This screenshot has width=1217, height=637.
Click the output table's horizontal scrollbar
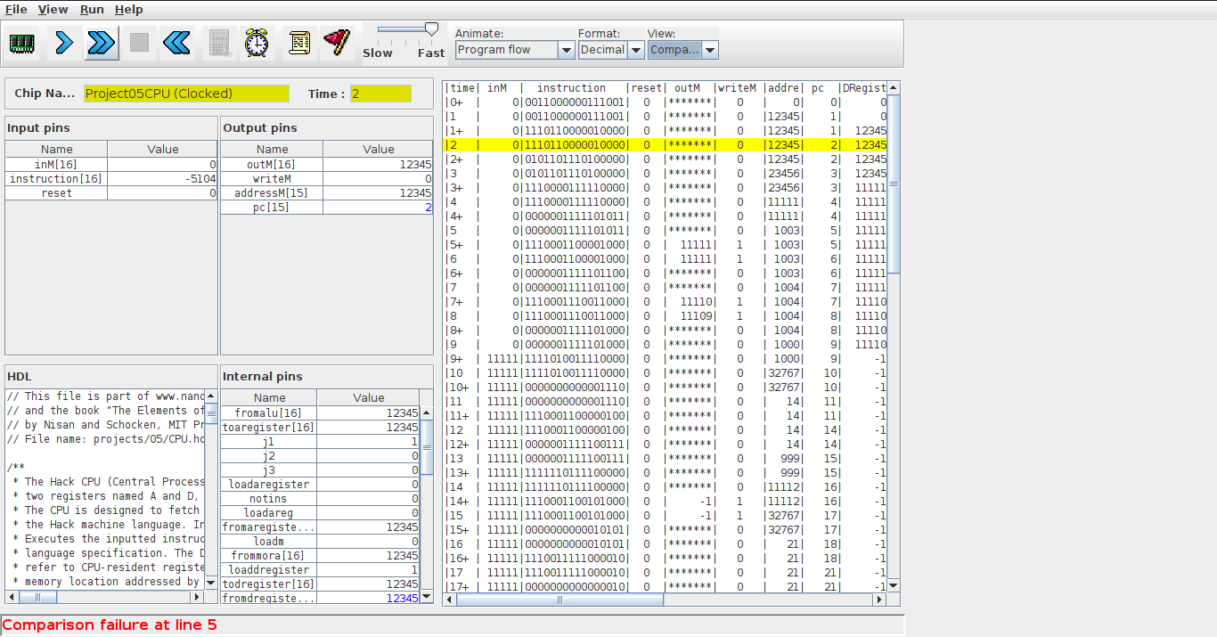click(559, 600)
